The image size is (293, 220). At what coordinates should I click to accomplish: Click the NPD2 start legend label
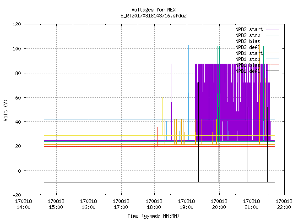coord(249,29)
